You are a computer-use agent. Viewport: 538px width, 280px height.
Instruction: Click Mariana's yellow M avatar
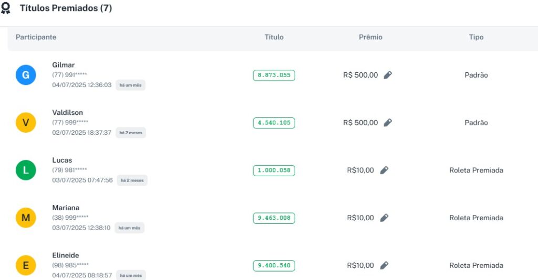click(x=26, y=218)
